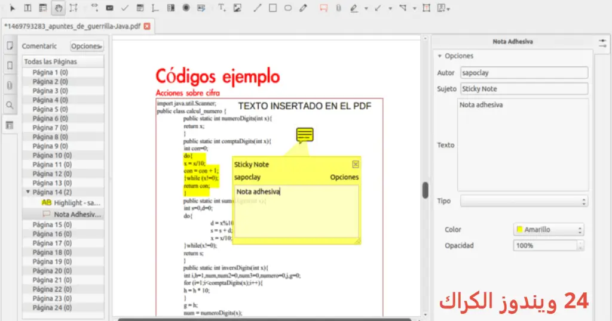The height and width of the screenshot is (321, 612).
Task: Select Página 10 (0) in the list
Action: click(x=52, y=155)
